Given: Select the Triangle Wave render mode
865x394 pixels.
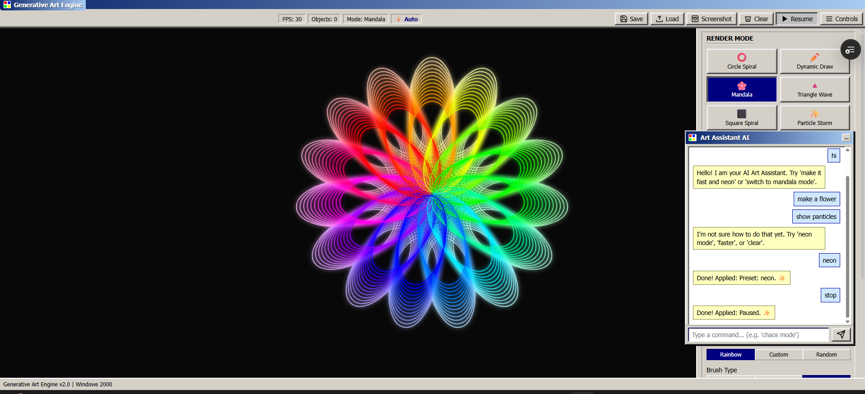Looking at the screenshot, I should click(814, 89).
